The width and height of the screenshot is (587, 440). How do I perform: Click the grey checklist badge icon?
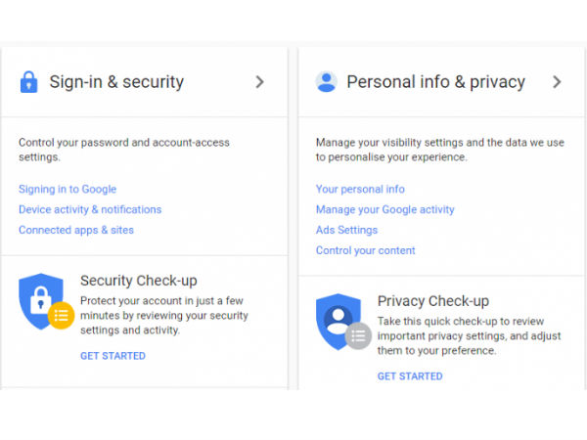pos(359,336)
